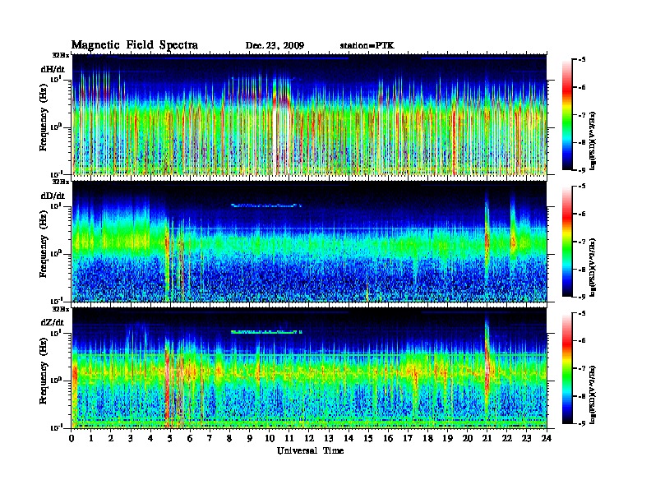
Task: Select the dD/dt panel label
Action: click(x=53, y=196)
